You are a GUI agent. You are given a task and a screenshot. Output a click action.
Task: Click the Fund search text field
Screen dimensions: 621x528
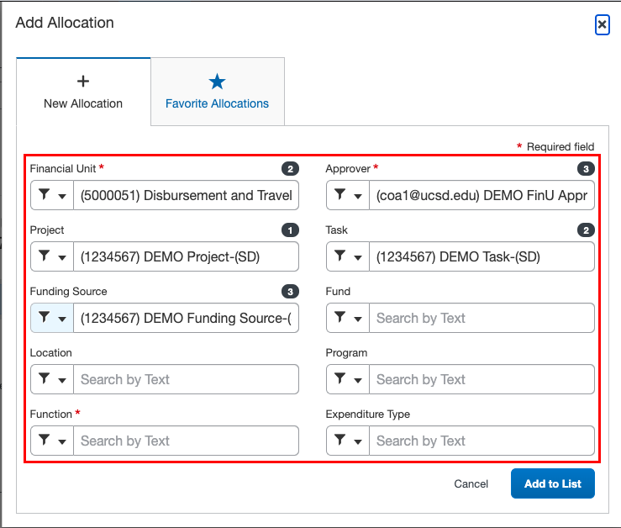(x=482, y=318)
